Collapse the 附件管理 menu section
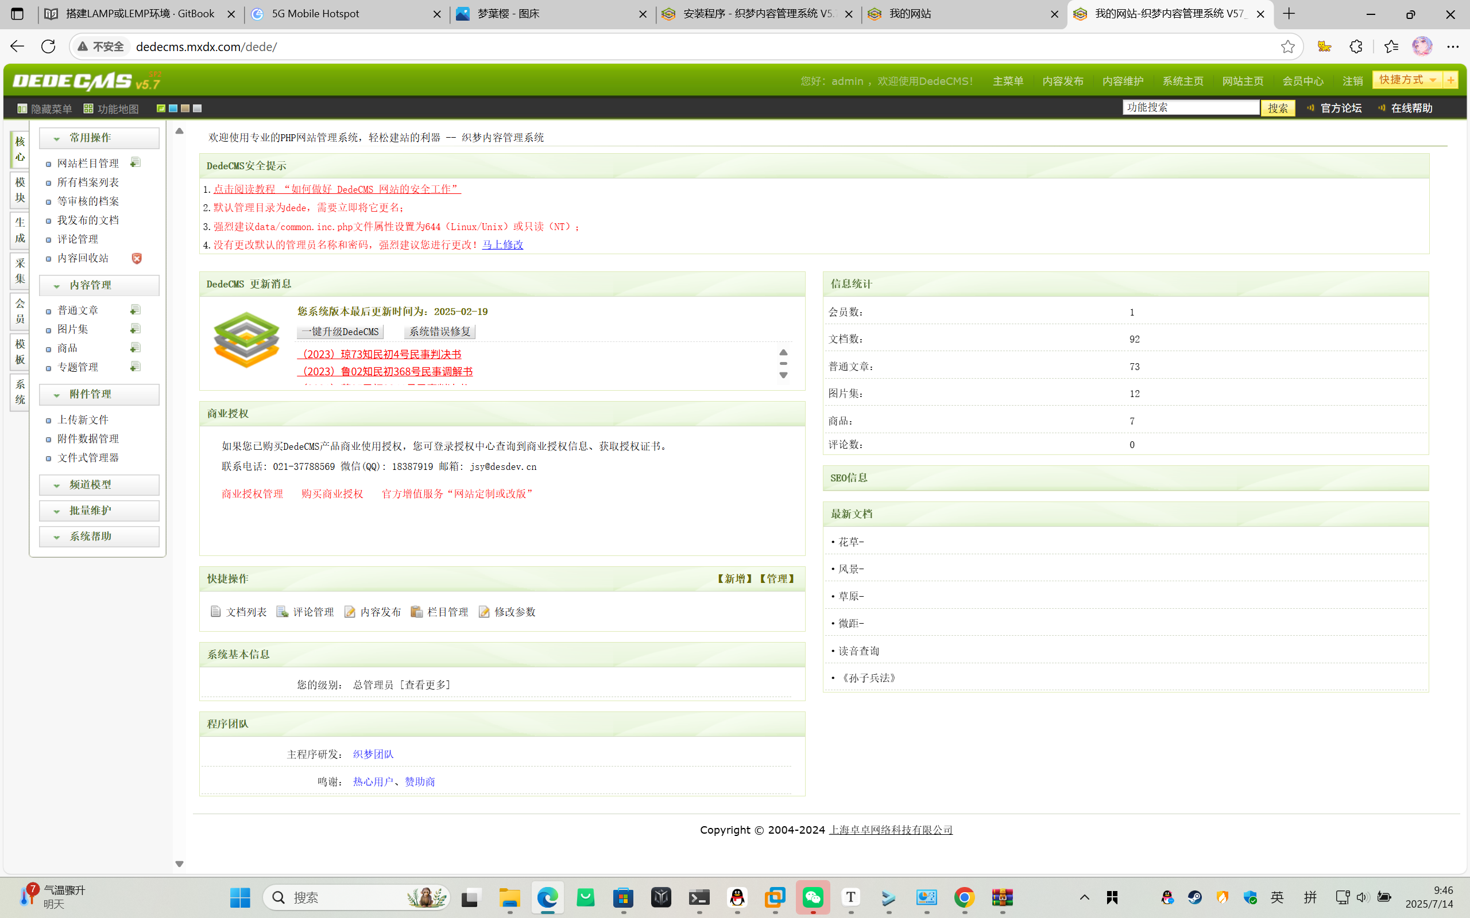Image resolution: width=1470 pixels, height=918 pixels. [99, 394]
